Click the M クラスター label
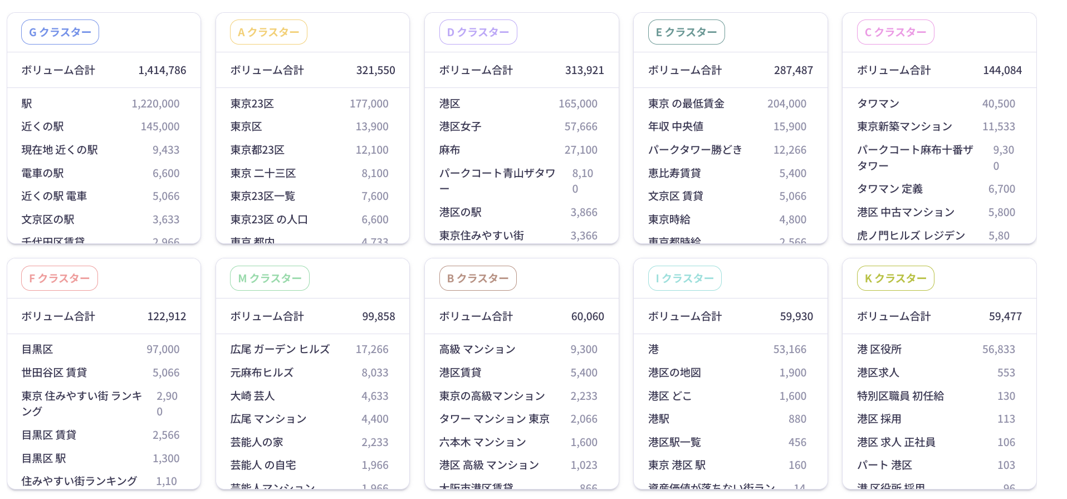Screen dimensions: 1067x499 click(x=270, y=278)
